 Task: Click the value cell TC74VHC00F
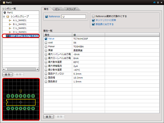(88, 39)
